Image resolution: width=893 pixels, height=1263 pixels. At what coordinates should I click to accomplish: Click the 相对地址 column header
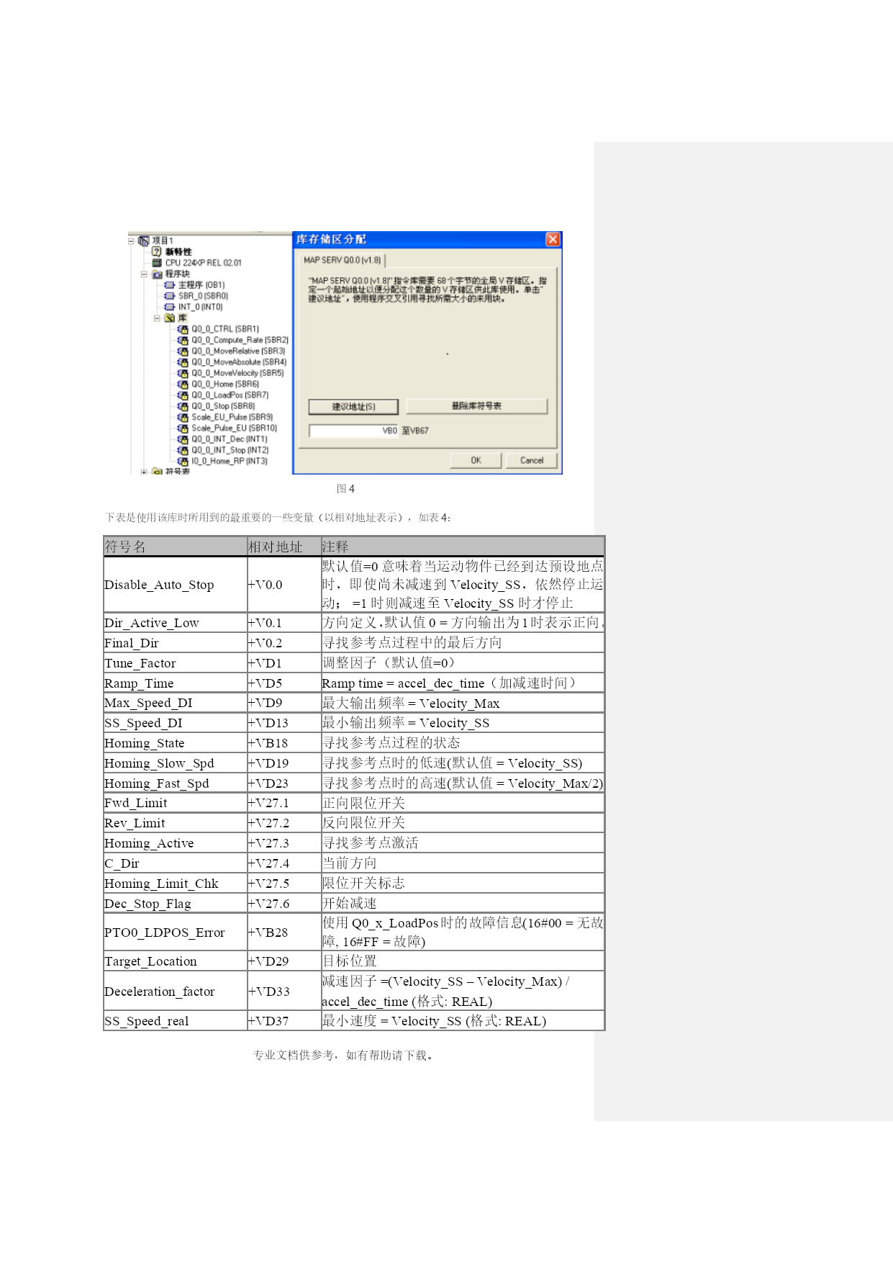click(x=284, y=547)
